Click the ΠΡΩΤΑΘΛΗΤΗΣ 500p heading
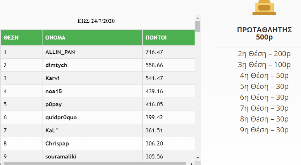Viewport: 301px width, 165px height. [x=264, y=34]
